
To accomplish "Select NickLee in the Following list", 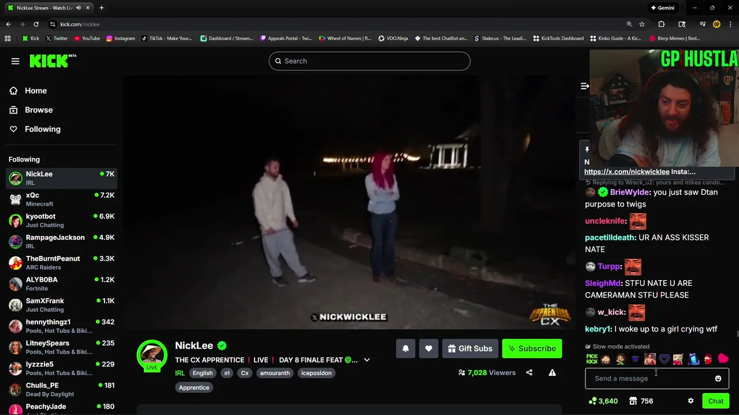I will pos(62,178).
